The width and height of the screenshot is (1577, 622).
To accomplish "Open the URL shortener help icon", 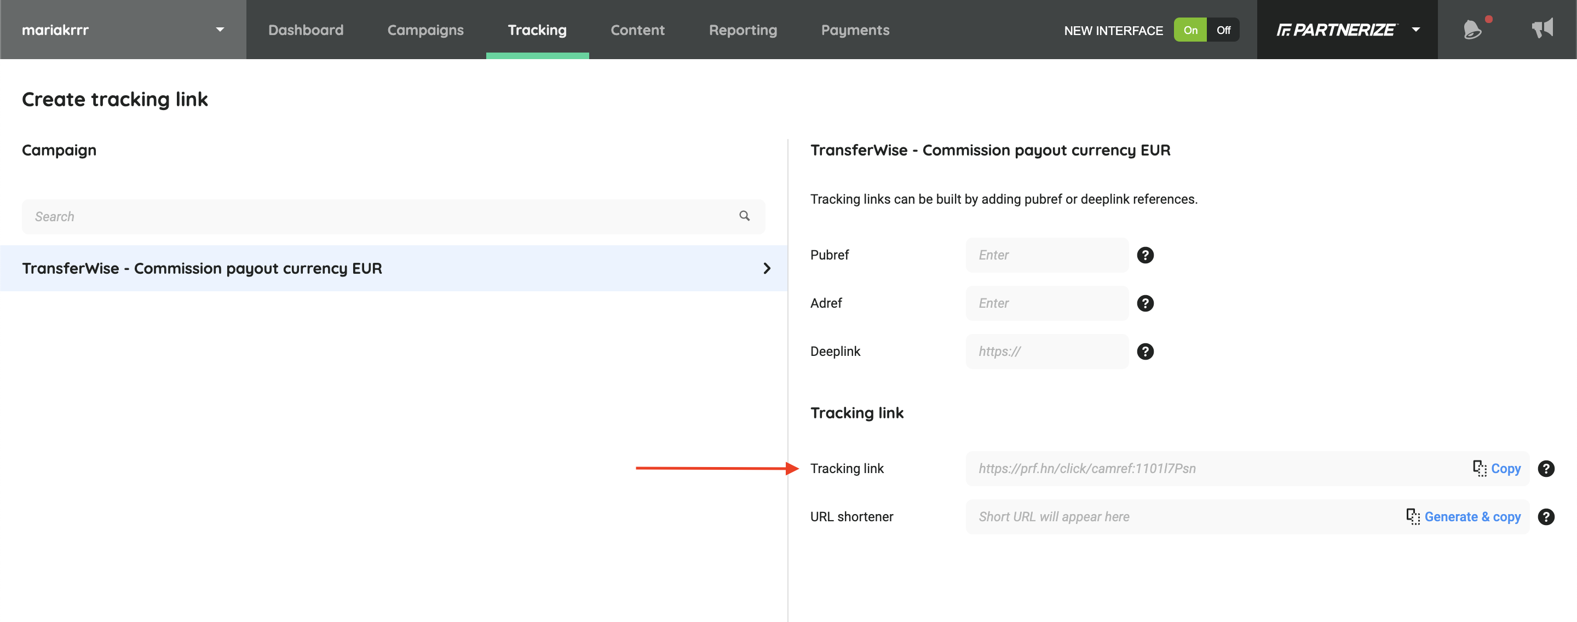I will (1545, 517).
